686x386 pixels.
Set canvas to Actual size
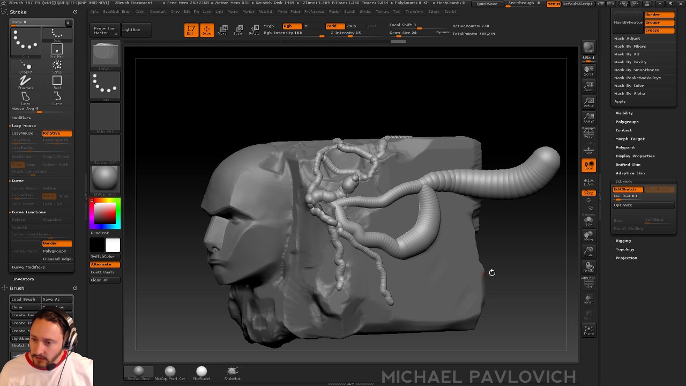[x=588, y=101]
